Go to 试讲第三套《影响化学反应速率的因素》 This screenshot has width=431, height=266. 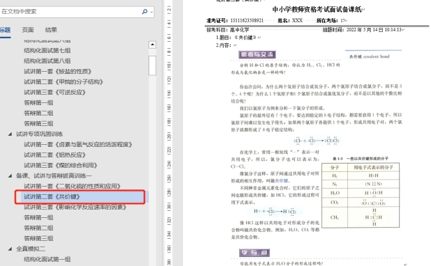coord(75,207)
